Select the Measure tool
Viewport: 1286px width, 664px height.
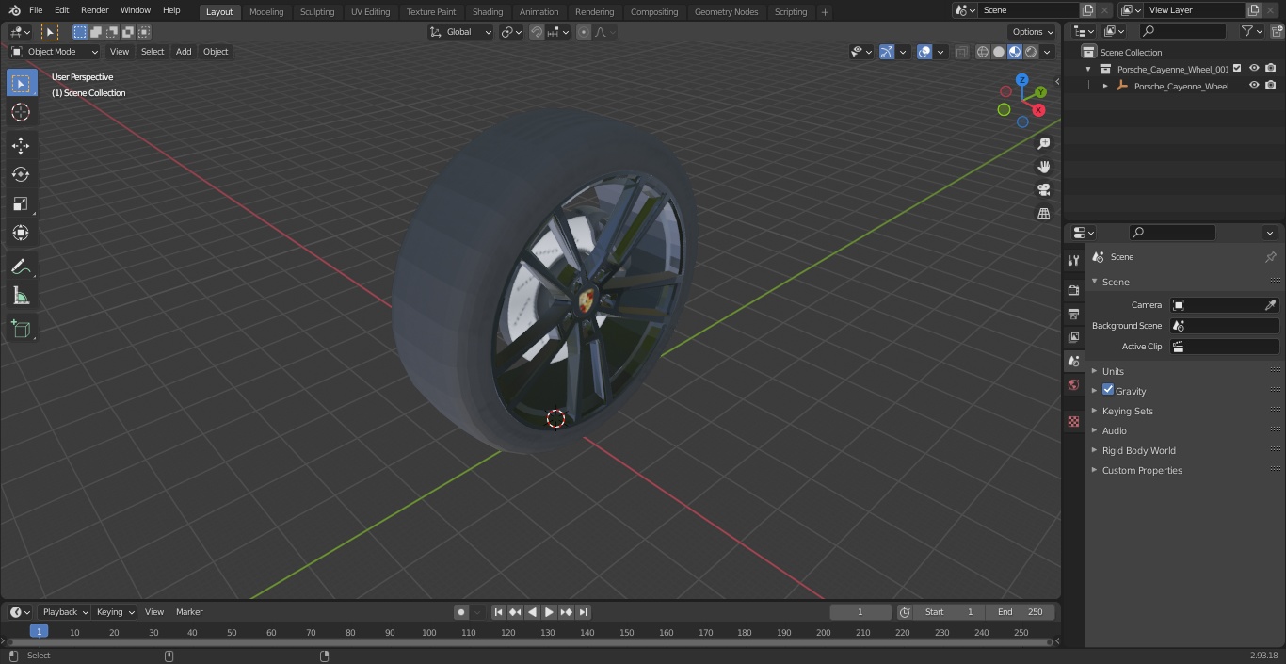point(21,297)
